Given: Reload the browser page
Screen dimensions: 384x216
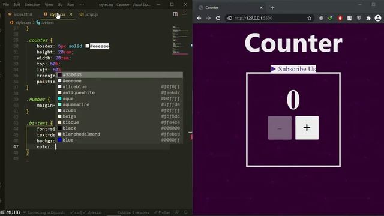Looking at the screenshot, I should [218, 18].
